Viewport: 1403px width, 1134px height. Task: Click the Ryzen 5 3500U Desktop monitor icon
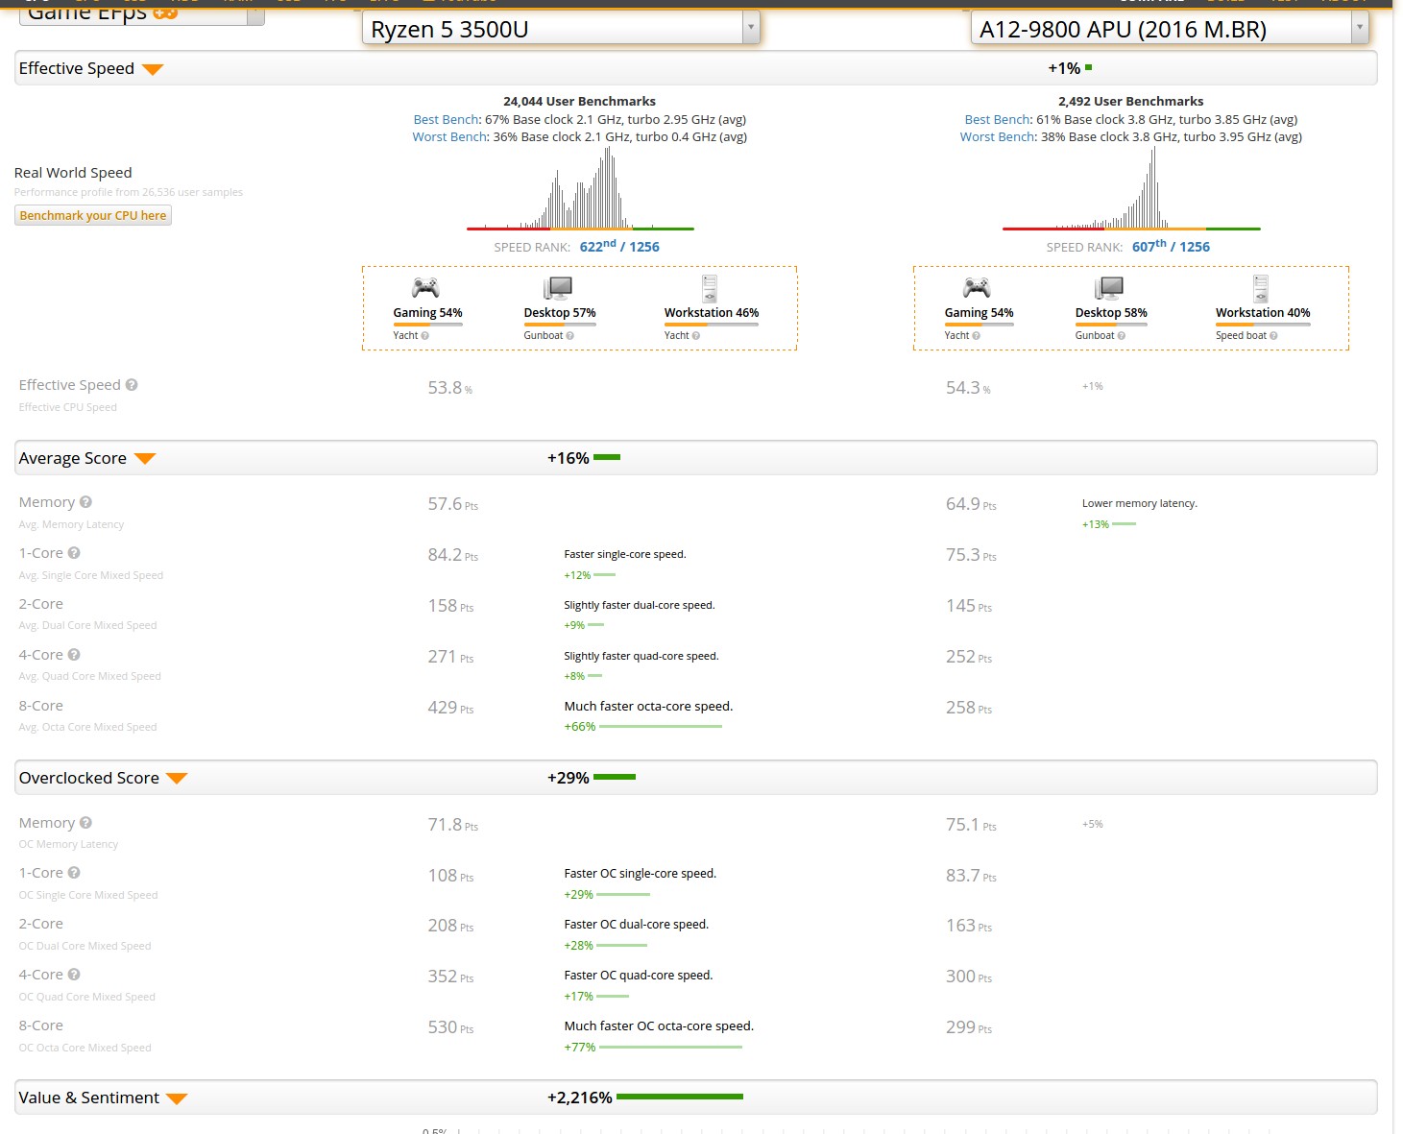557,288
